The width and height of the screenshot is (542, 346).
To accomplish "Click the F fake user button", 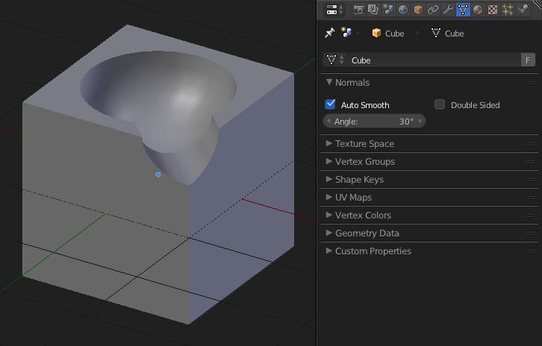I will tap(528, 60).
